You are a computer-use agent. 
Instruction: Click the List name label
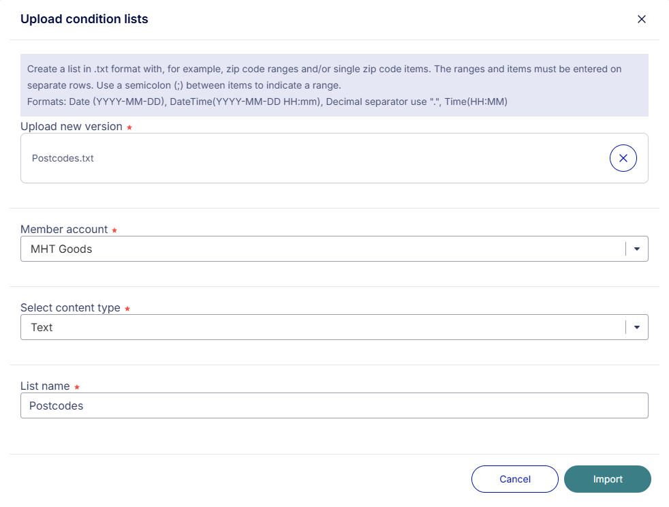click(x=45, y=386)
